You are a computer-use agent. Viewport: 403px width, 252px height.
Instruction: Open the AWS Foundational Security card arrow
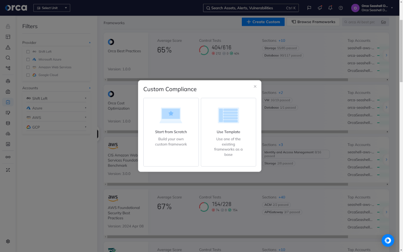386,212
